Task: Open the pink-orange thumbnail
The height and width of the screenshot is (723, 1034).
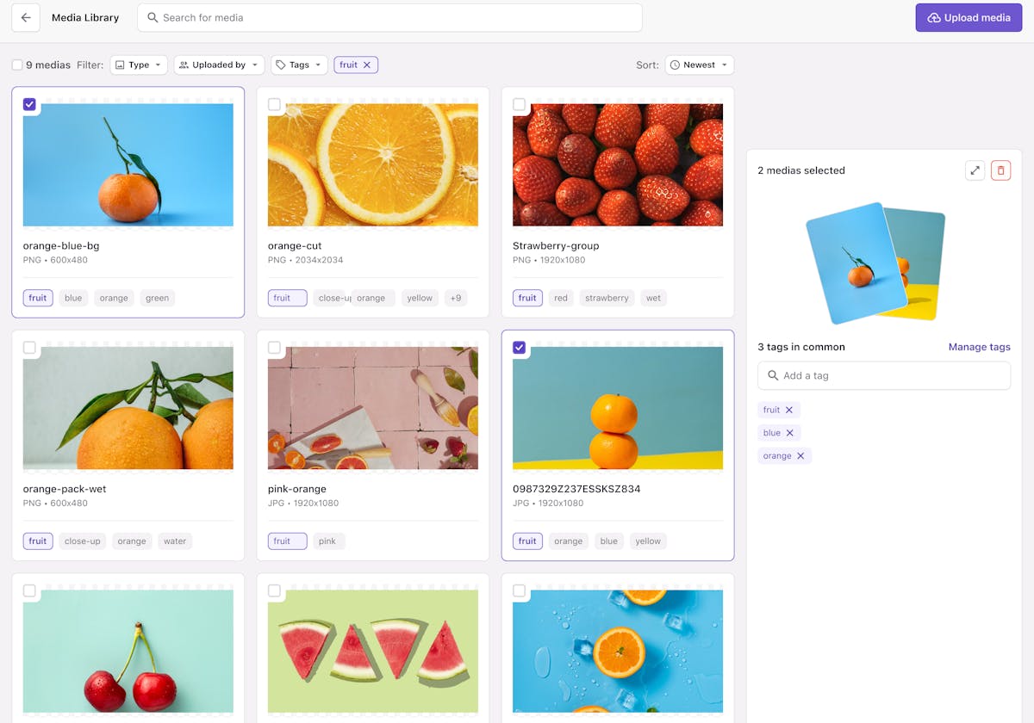Action: click(373, 408)
